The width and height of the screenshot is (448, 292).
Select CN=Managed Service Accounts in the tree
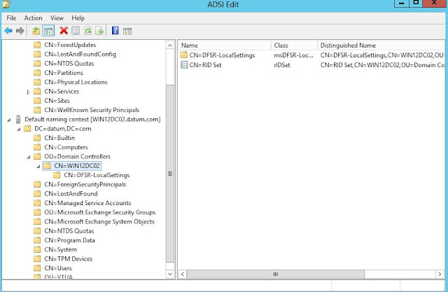tap(87, 203)
